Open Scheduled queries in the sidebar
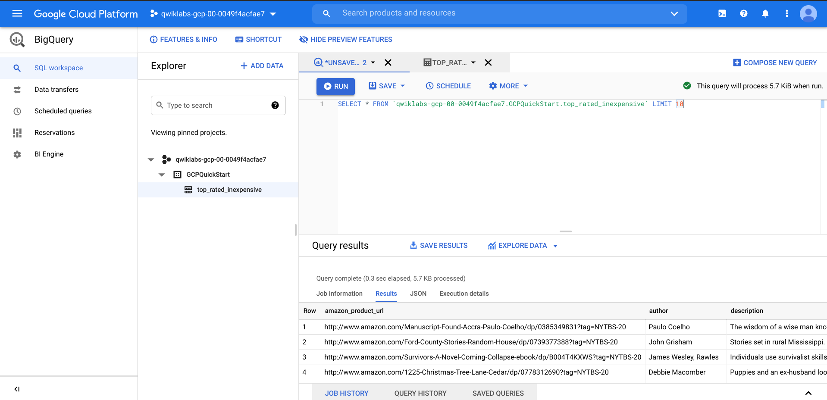Image resolution: width=827 pixels, height=400 pixels. (69, 111)
